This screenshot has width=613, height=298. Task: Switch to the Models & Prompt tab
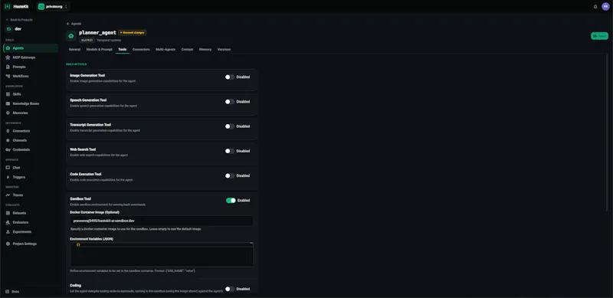tap(100, 50)
